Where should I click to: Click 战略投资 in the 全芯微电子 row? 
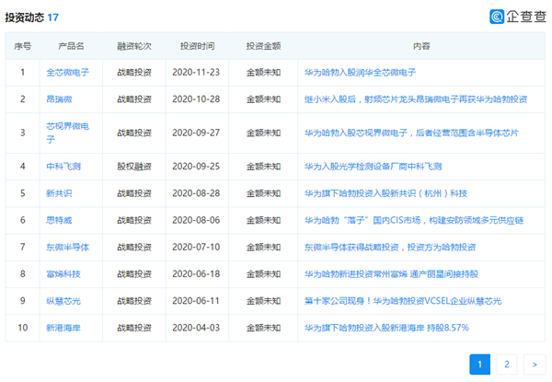point(134,73)
